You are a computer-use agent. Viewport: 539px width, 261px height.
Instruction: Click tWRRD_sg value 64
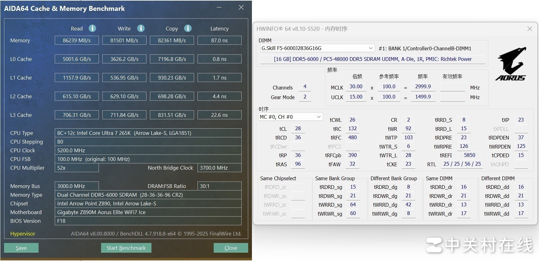coord(353,205)
